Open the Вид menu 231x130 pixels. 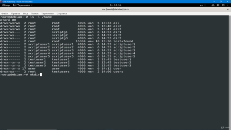tap(26, 14)
